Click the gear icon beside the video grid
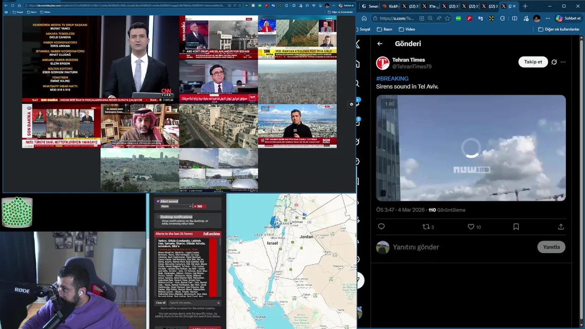The image size is (585, 329). coord(351,104)
